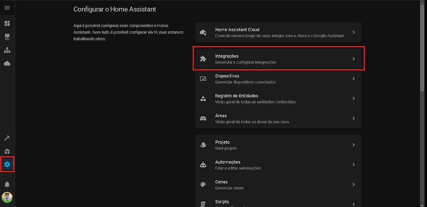Open Developer Tools hammer icon

7,138
